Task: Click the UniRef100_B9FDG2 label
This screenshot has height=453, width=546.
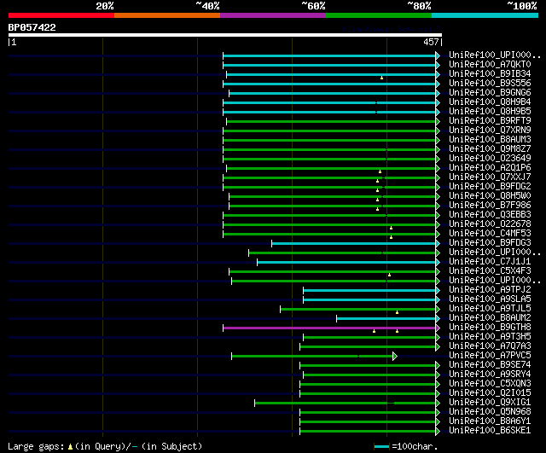Action: coord(490,187)
